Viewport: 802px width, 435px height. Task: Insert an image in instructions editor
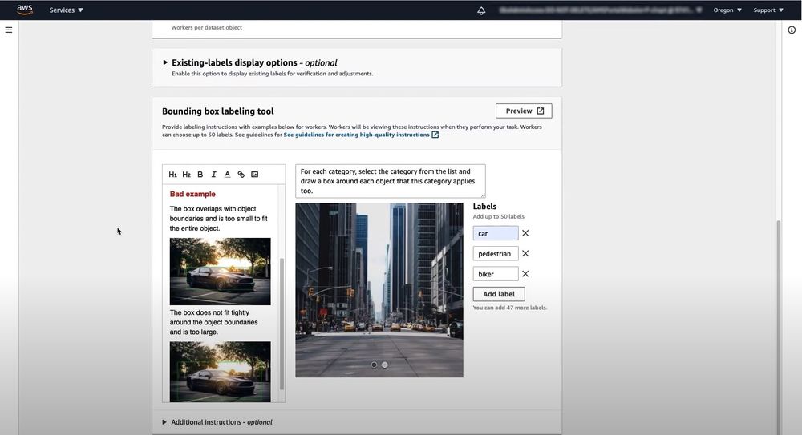click(x=254, y=175)
